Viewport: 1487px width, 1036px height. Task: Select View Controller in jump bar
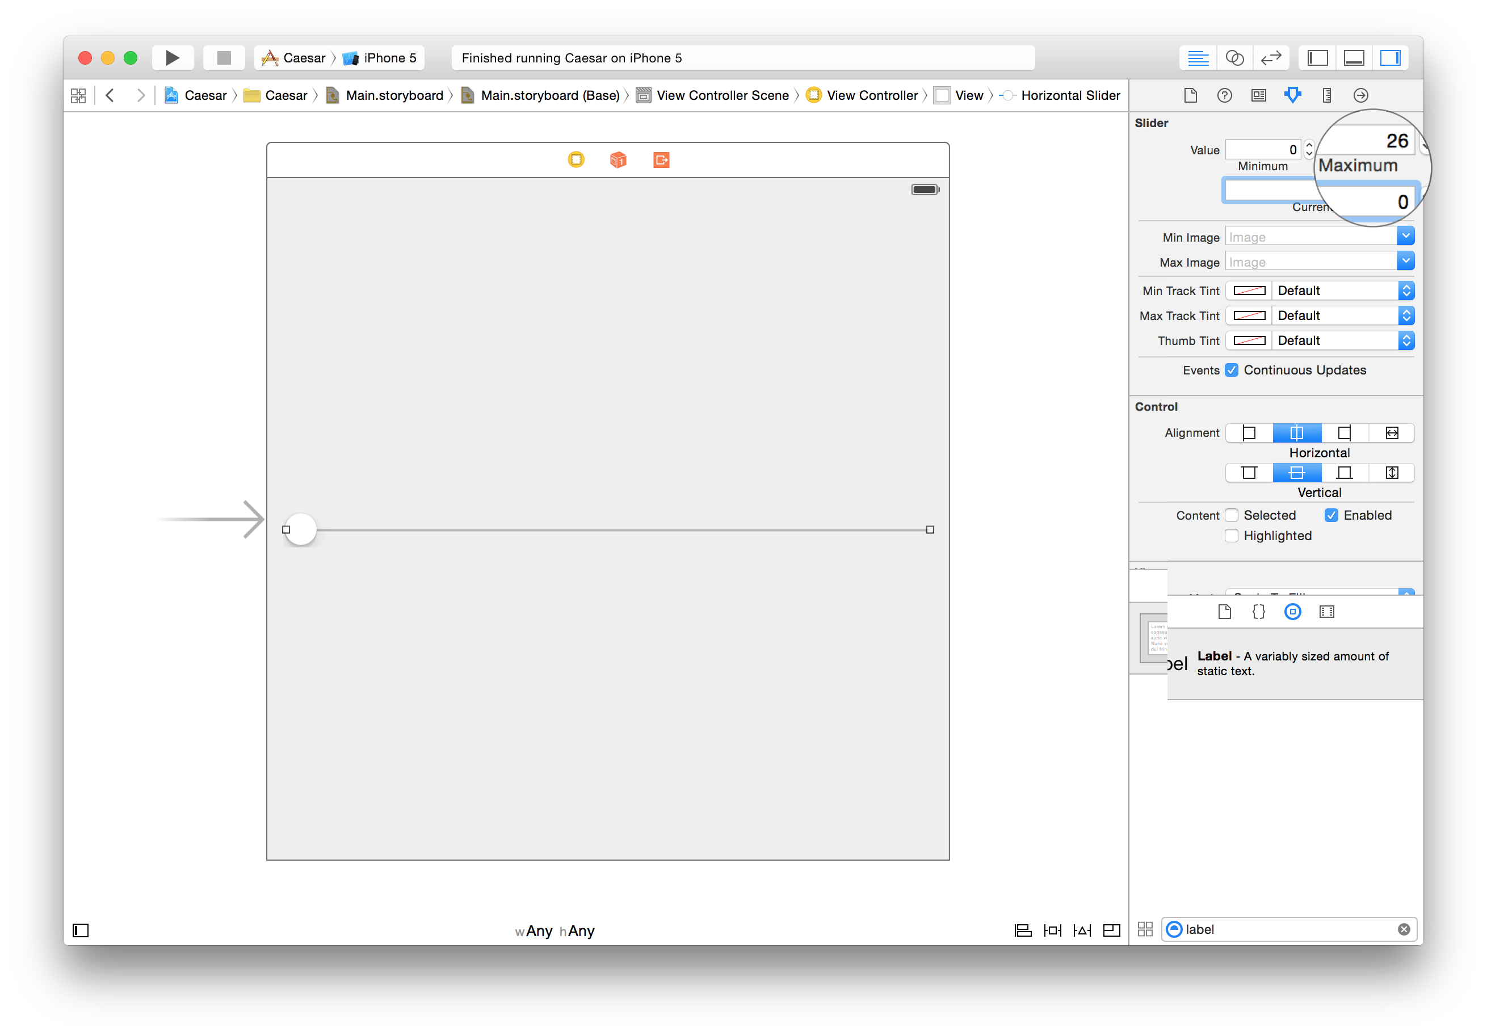pos(862,96)
